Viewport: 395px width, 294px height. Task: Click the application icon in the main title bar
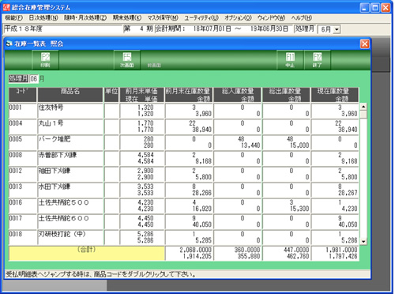point(6,7)
